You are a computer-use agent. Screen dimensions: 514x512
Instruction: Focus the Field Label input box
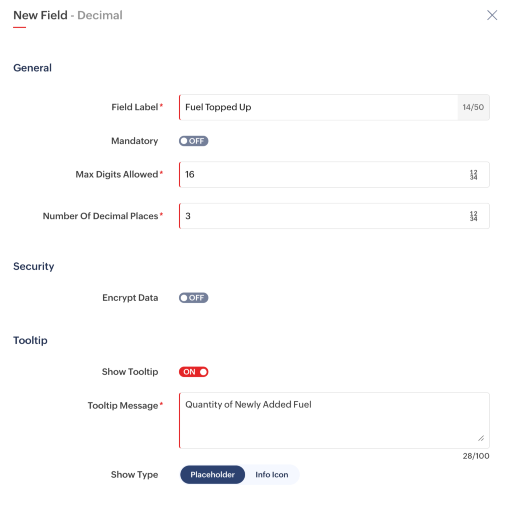(318, 107)
